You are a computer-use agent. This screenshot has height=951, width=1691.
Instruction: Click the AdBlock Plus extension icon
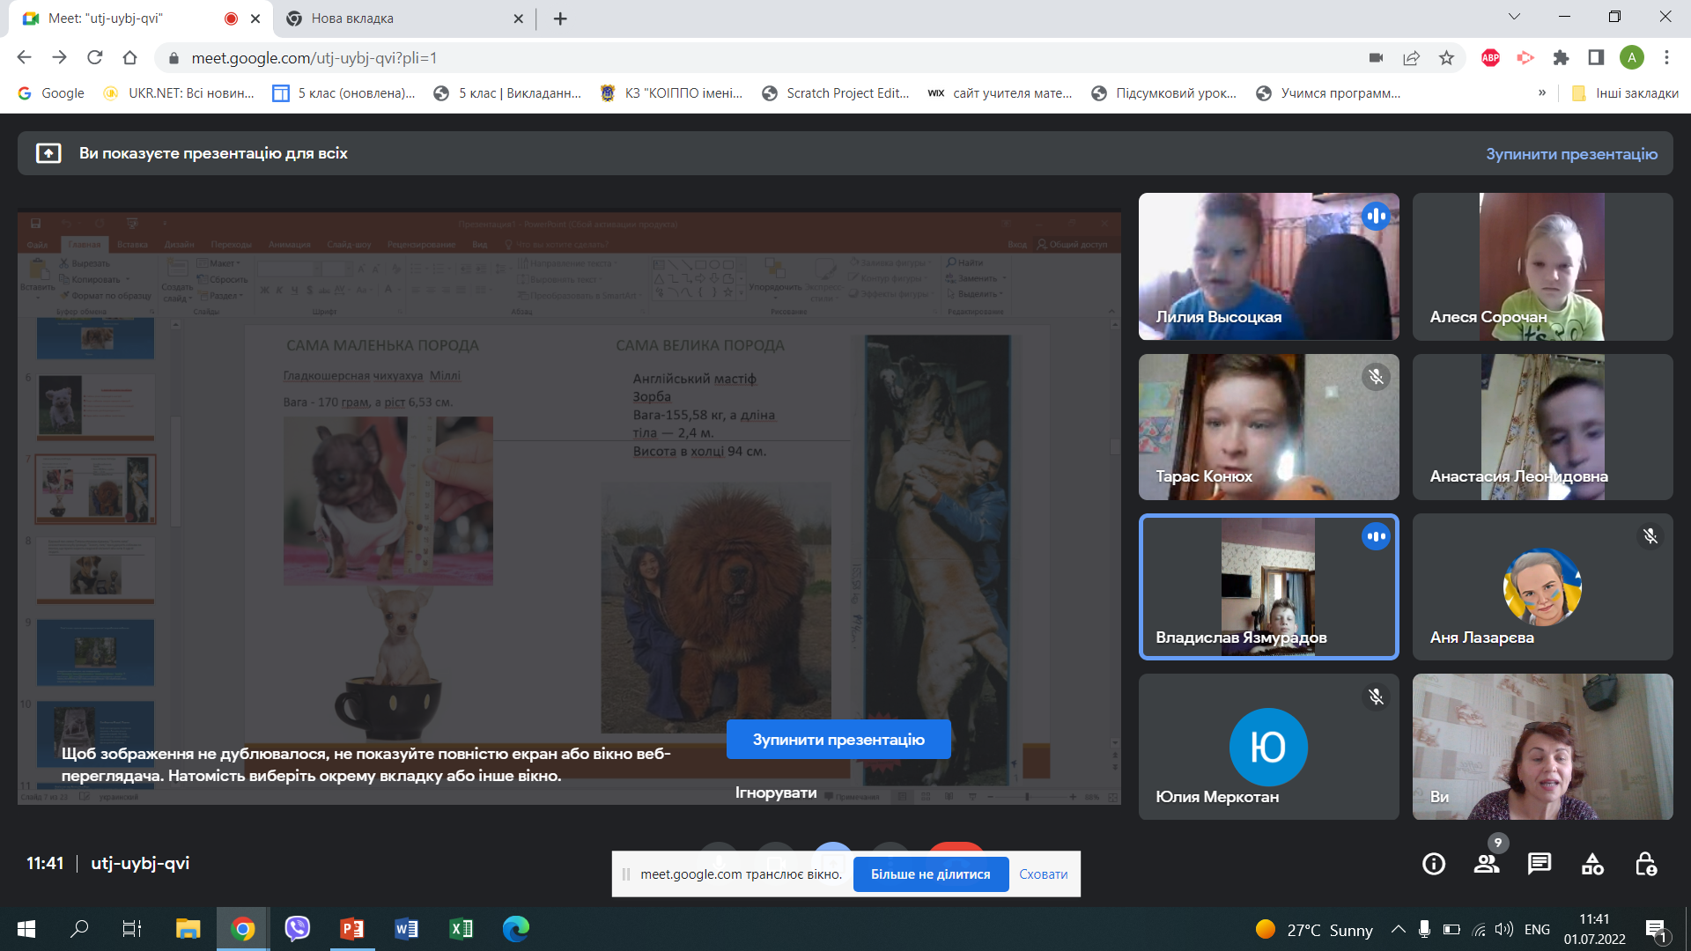pyautogui.click(x=1490, y=58)
